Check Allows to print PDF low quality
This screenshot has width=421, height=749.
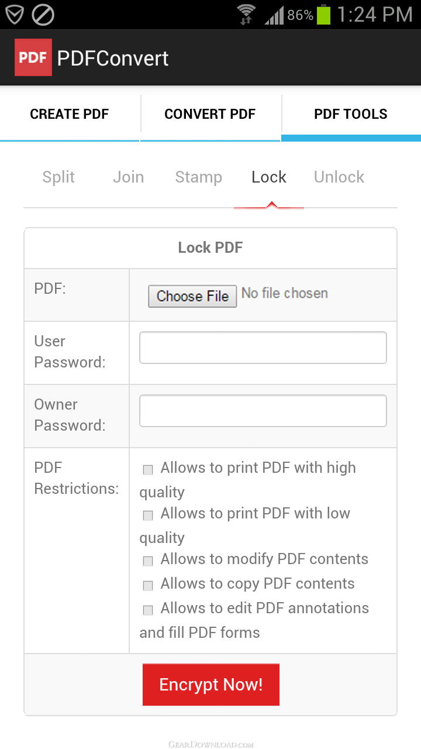(148, 515)
